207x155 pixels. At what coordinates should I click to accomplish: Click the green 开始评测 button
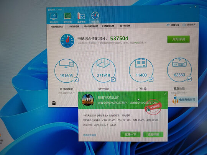[x=178, y=39]
